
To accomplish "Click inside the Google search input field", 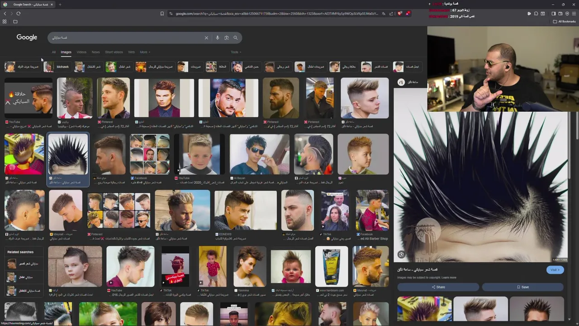I will tap(127, 38).
